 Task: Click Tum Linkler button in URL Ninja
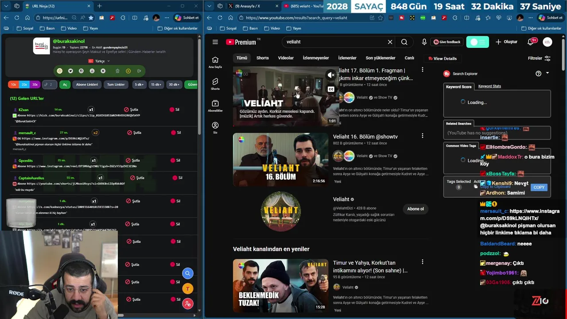(116, 84)
